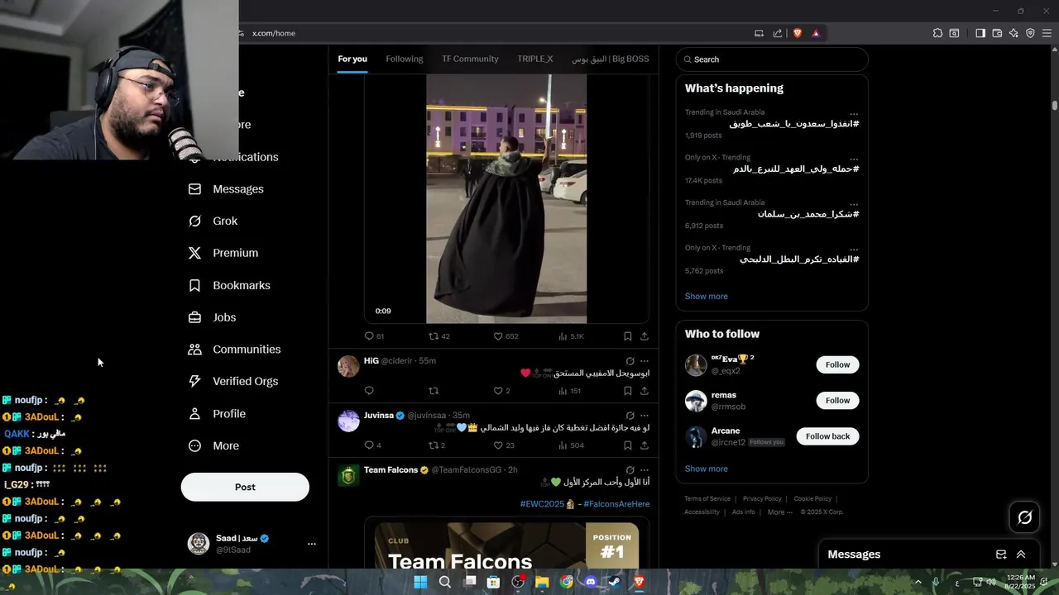Switch to the For you tab
The height and width of the screenshot is (595, 1059).
pyautogui.click(x=352, y=59)
